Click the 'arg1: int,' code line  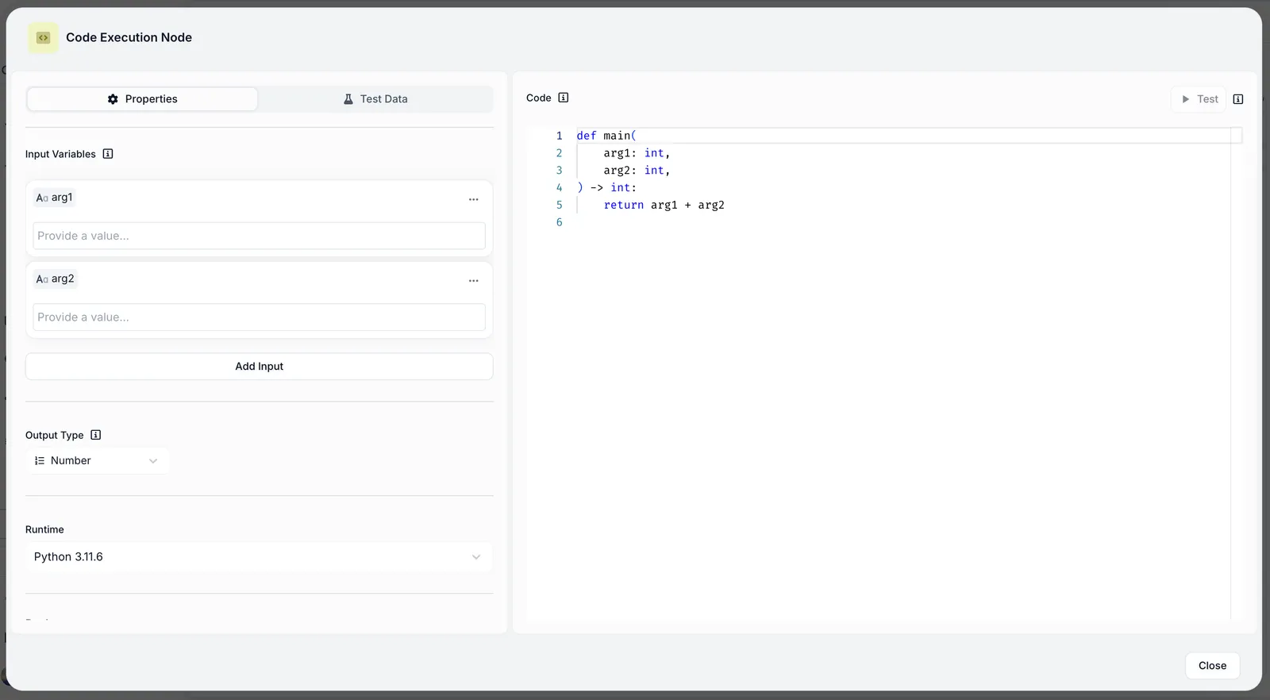tap(637, 153)
